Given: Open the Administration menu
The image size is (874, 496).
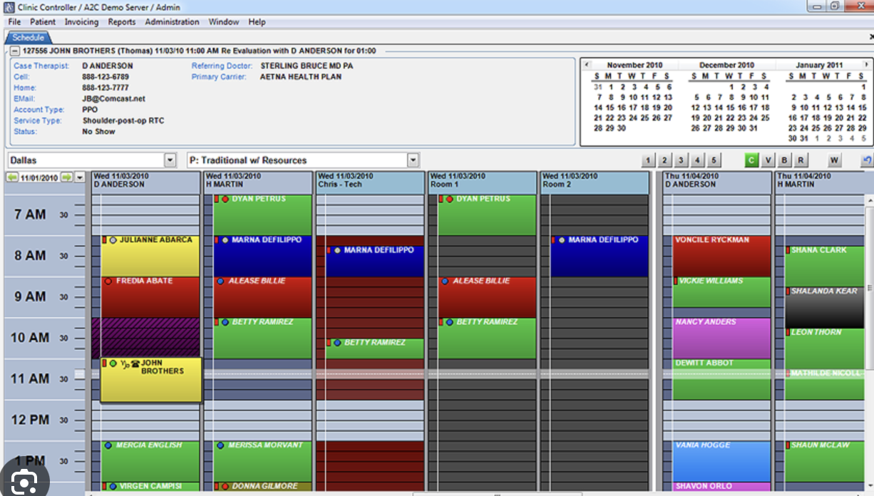Looking at the screenshot, I should 172,22.
